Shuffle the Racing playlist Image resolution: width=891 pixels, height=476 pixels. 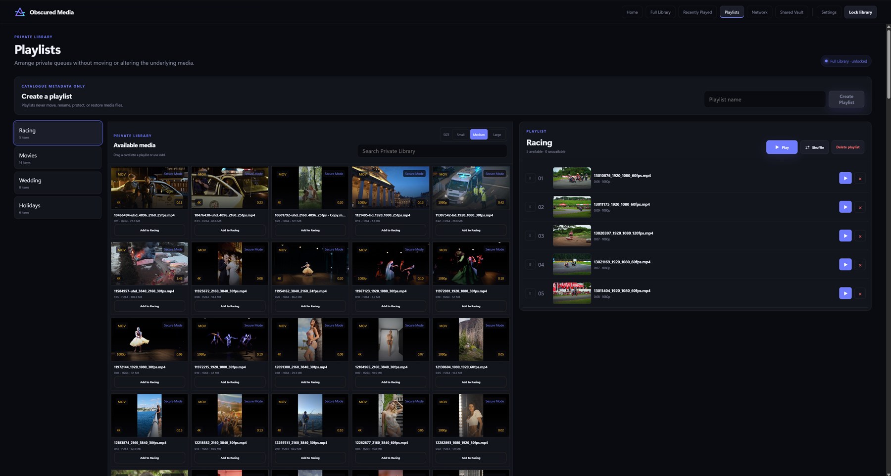pos(814,147)
